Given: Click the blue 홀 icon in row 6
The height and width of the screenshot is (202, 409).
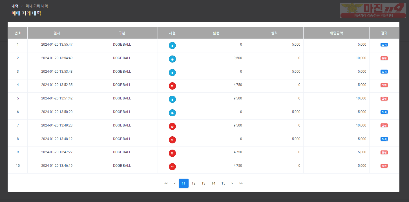Looking at the screenshot, I should [x=172, y=113].
